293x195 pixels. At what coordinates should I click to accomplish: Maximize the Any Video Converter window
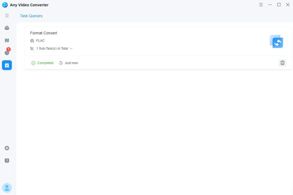279,5
